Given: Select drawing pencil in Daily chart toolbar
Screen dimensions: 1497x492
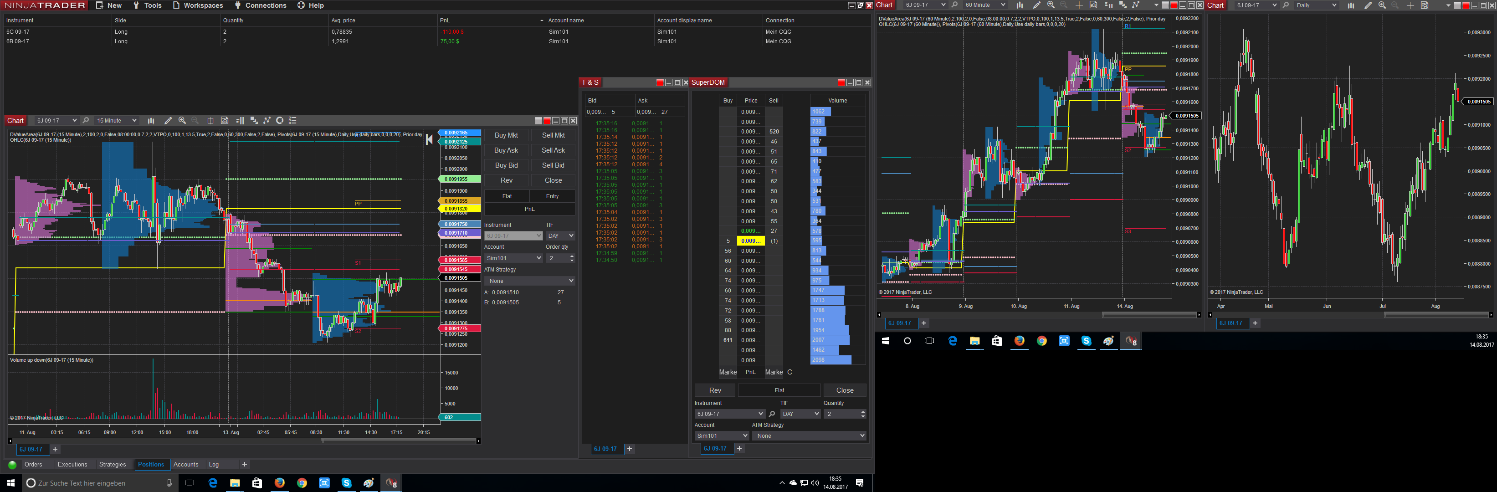Looking at the screenshot, I should (1368, 5).
